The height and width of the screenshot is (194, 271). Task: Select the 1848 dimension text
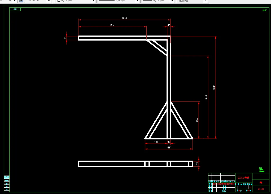pos(207,97)
